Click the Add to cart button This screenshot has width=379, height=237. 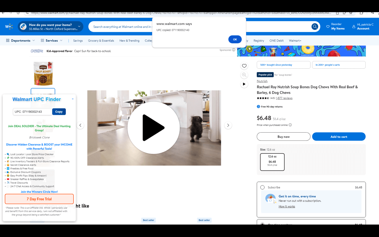tap(339, 137)
